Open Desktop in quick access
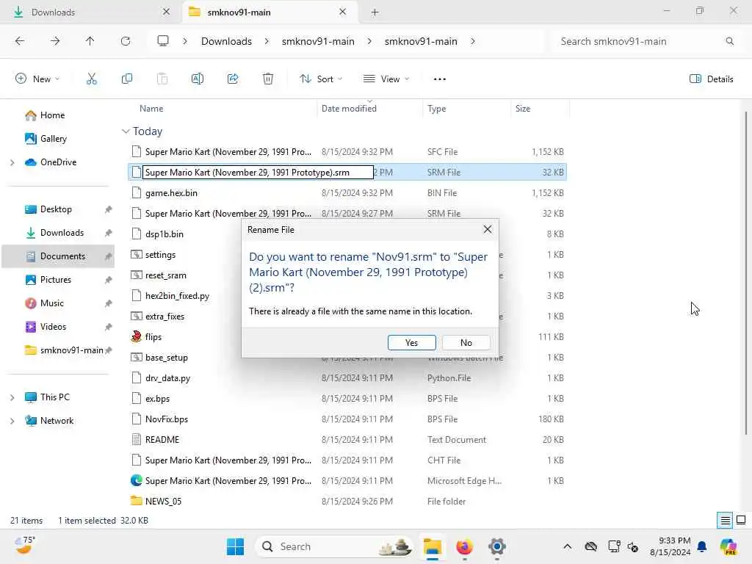Screen dimensions: 752x564 (57, 209)
